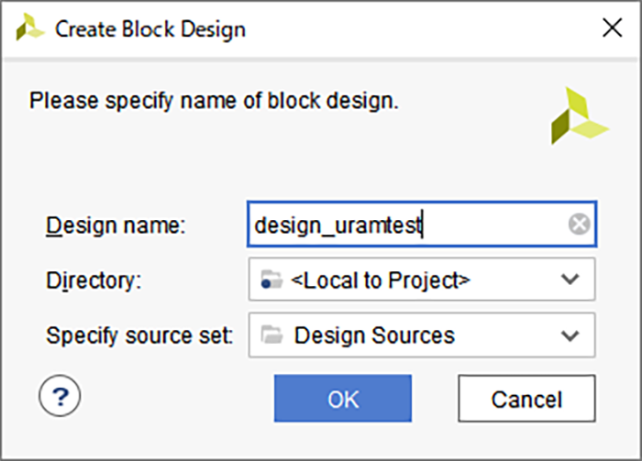Click the folder icon beside Design Sources
The height and width of the screenshot is (461, 642).
(271, 335)
